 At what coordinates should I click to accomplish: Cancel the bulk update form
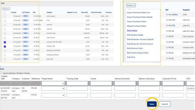(x=165, y=104)
